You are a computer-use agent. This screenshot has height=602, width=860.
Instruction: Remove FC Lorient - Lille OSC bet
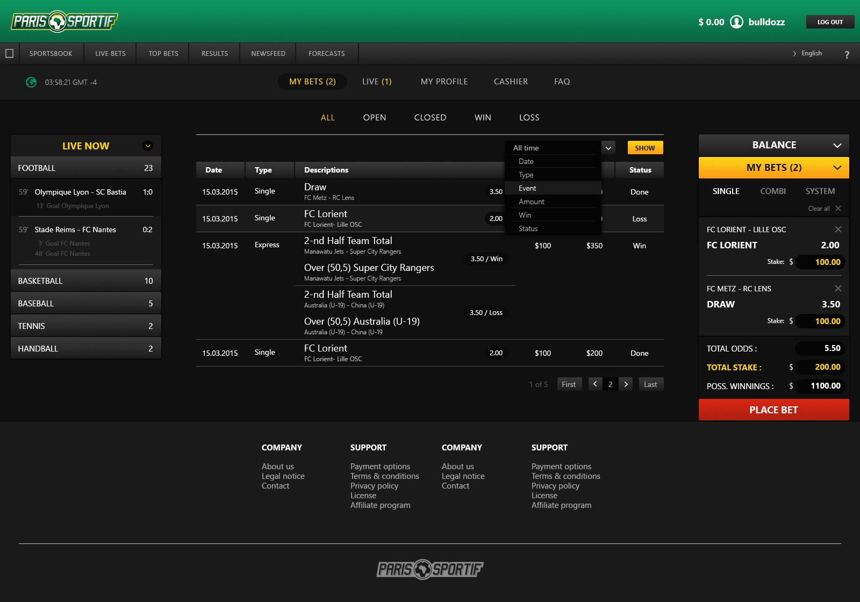(838, 230)
